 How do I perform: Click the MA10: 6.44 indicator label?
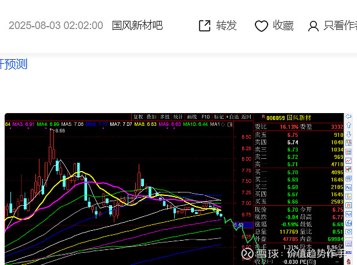click(x=196, y=125)
